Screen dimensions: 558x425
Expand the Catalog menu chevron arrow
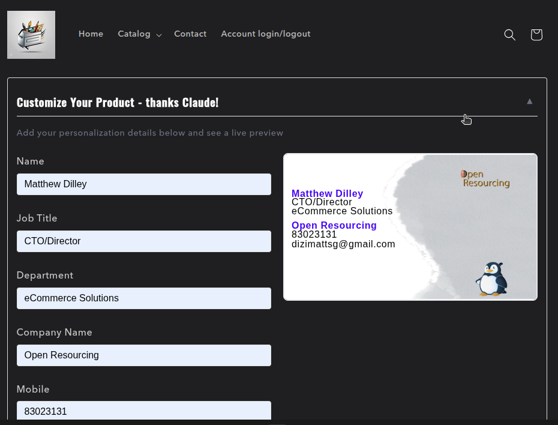159,35
